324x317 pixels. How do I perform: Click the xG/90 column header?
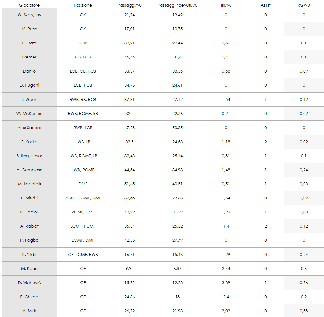(304, 5)
